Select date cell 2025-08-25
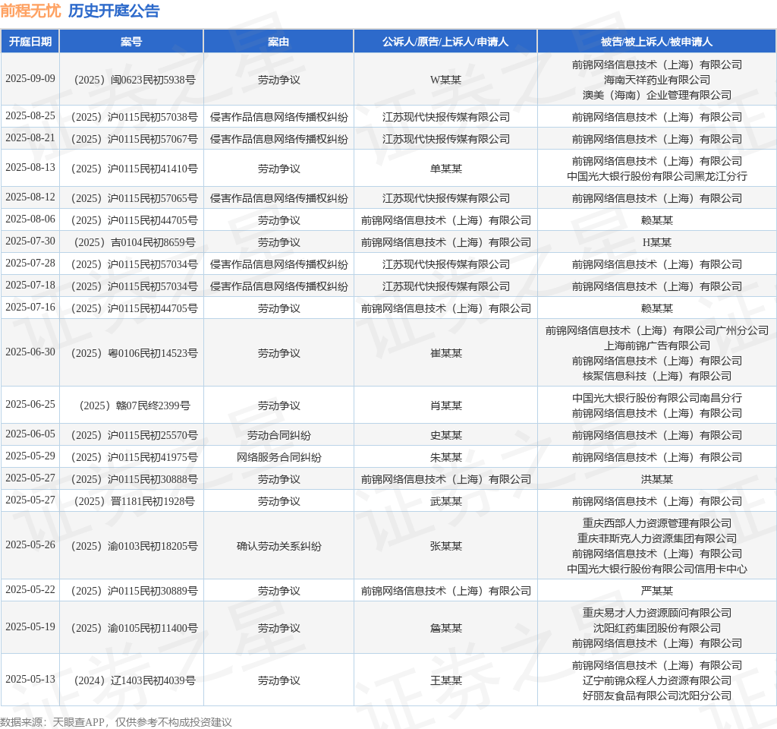Viewport: 777px width, 729px height. 30,116
